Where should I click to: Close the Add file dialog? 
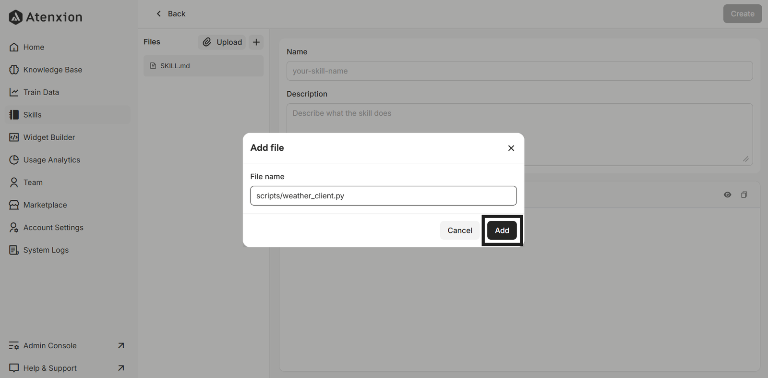coord(511,148)
